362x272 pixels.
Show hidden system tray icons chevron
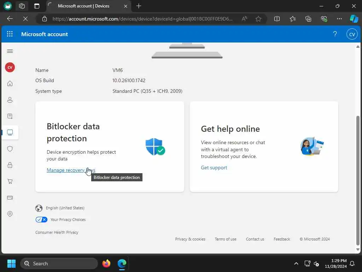[296, 263]
